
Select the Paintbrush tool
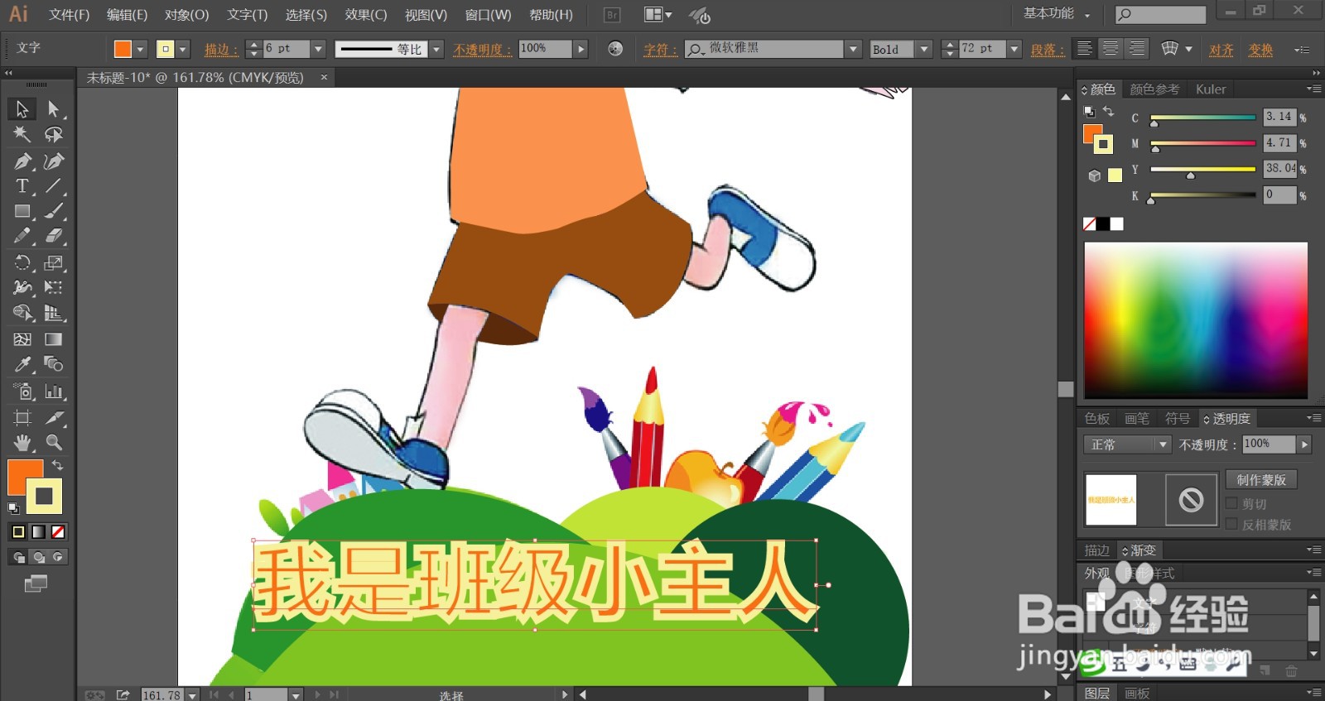tap(53, 212)
